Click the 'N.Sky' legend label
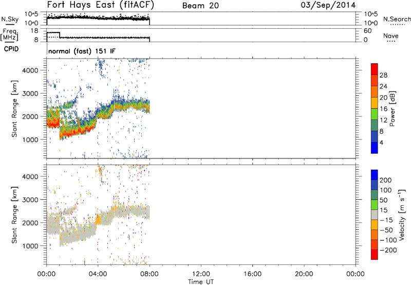This screenshot has height=285, width=411. (10, 19)
